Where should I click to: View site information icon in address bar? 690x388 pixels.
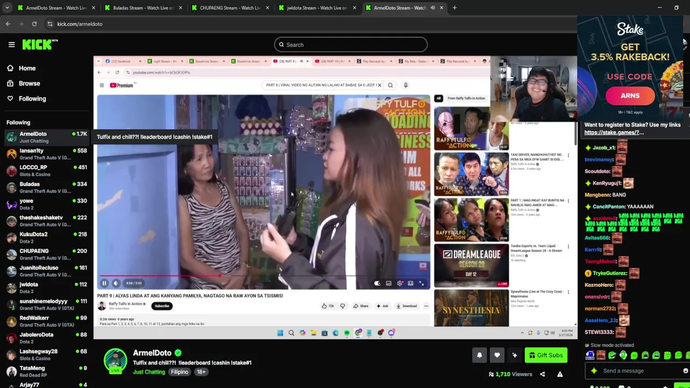click(50, 24)
